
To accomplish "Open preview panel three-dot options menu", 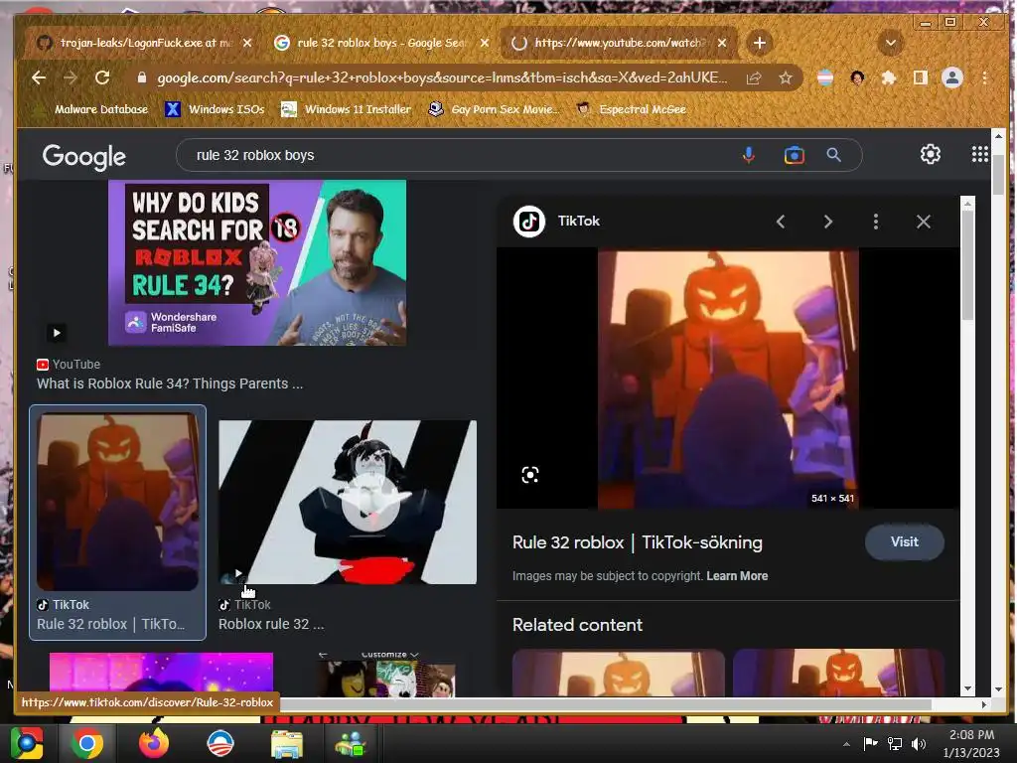I will pyautogui.click(x=876, y=222).
